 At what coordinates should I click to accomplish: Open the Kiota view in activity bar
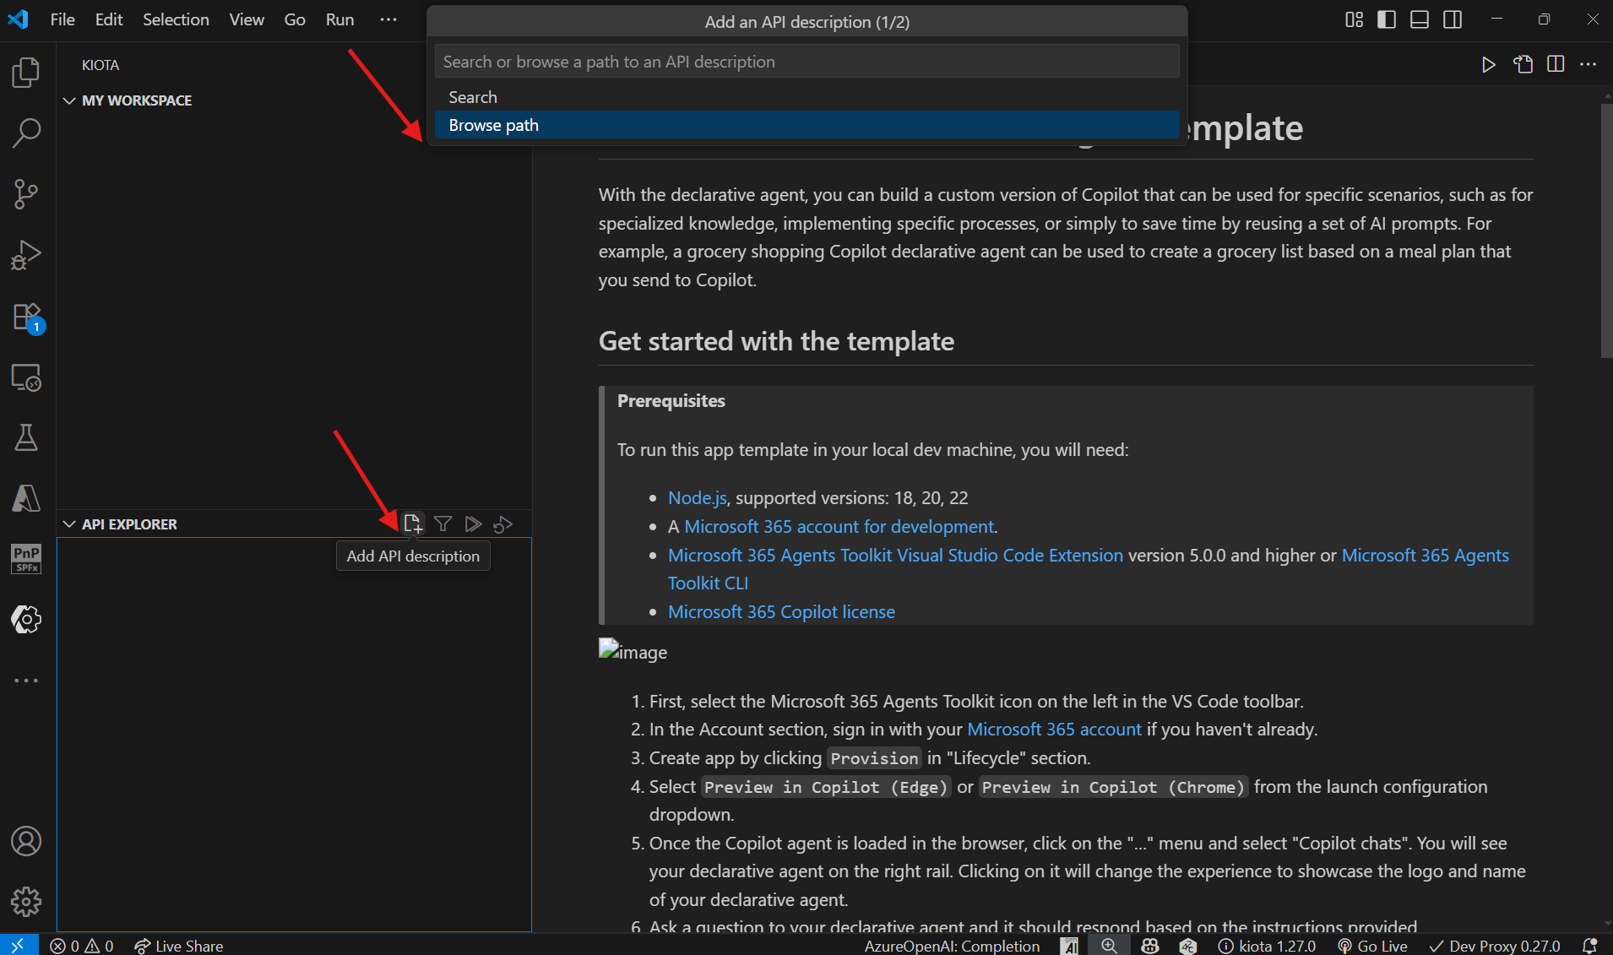click(x=26, y=619)
